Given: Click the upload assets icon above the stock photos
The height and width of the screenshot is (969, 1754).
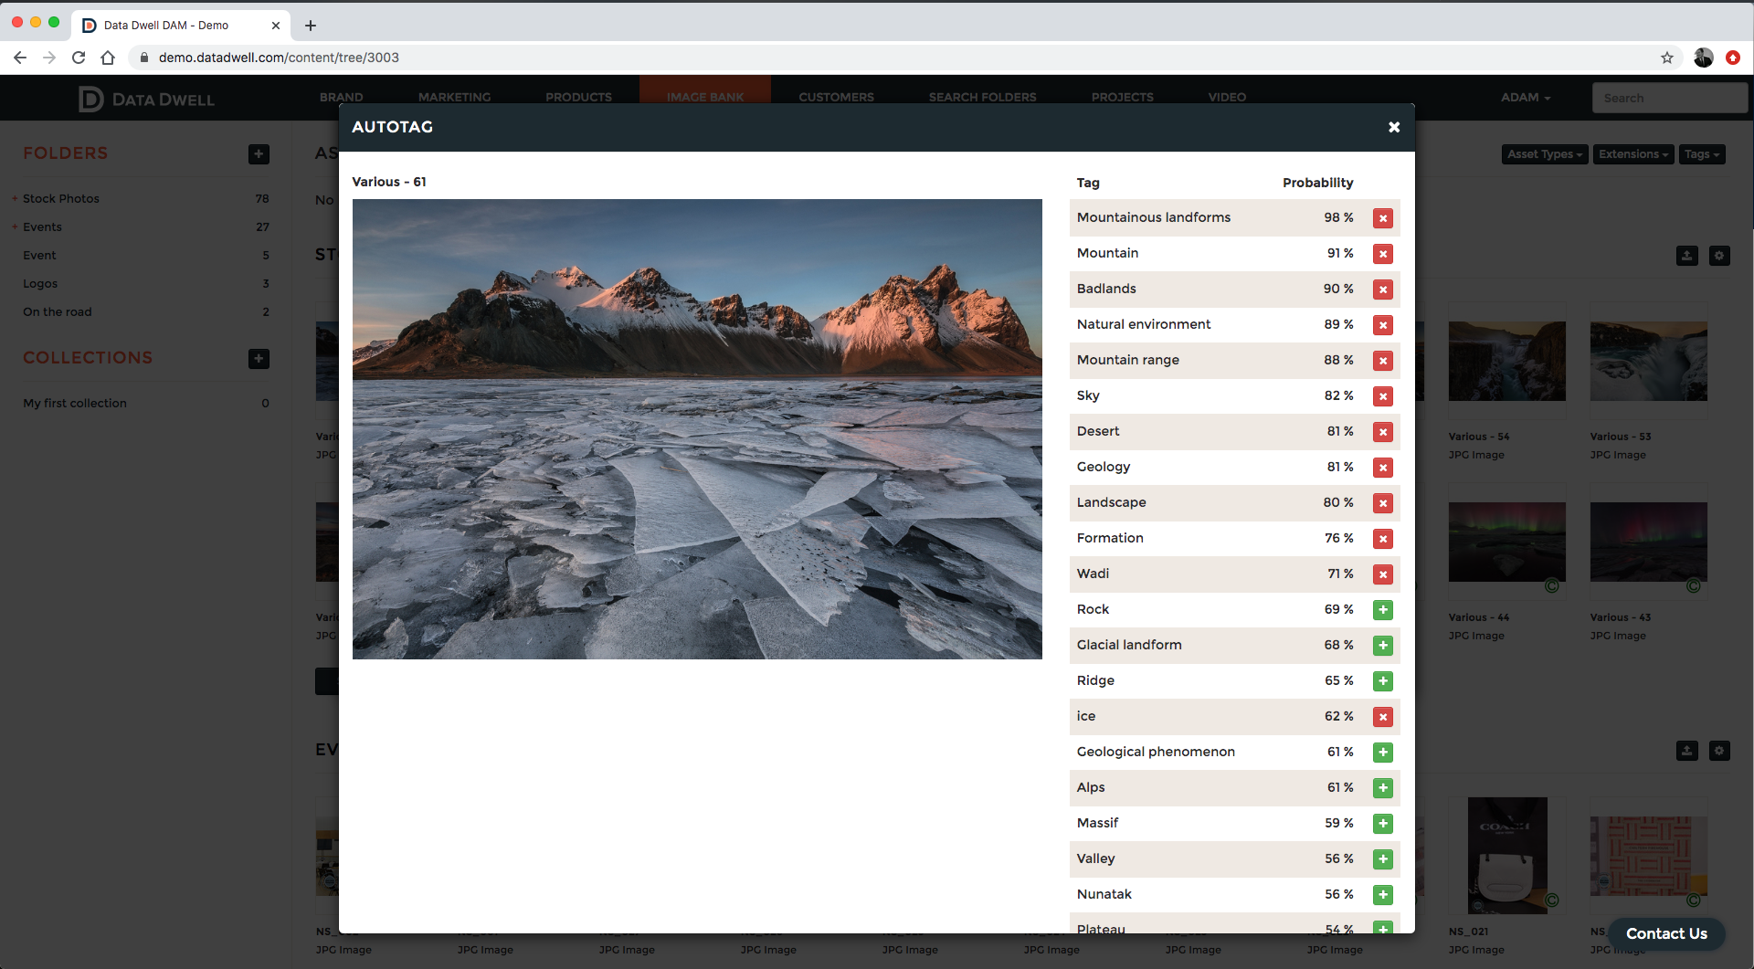Looking at the screenshot, I should click(x=1685, y=256).
